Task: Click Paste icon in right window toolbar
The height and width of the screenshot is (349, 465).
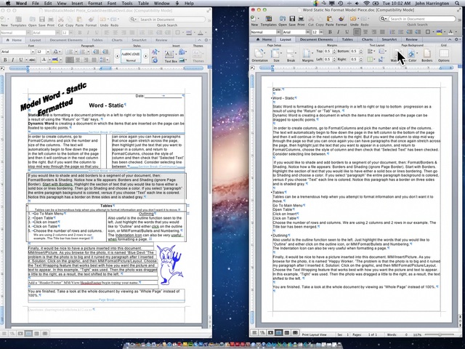Action: point(329,19)
